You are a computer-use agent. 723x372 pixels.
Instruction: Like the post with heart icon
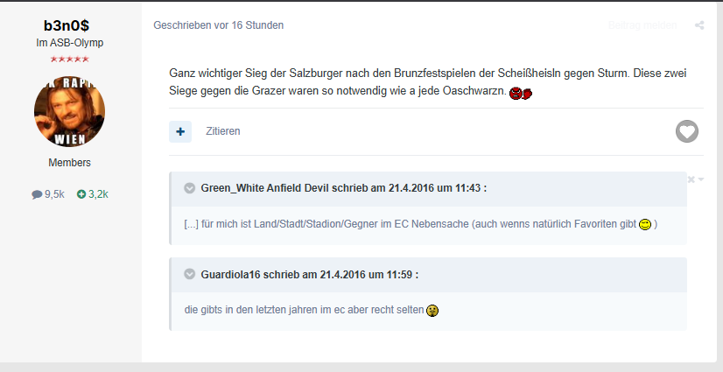(x=687, y=131)
